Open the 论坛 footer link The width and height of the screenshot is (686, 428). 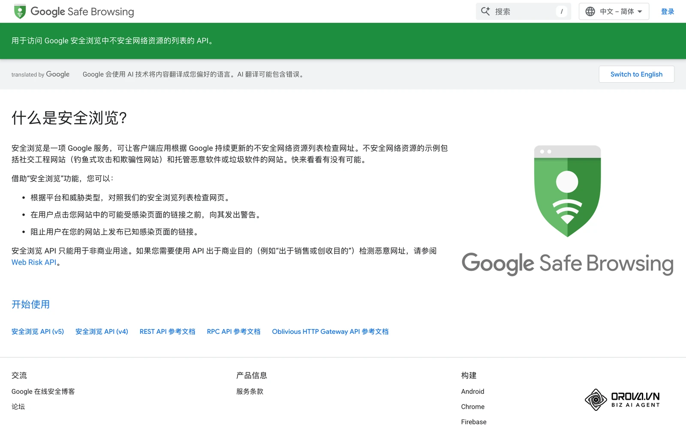click(x=18, y=407)
